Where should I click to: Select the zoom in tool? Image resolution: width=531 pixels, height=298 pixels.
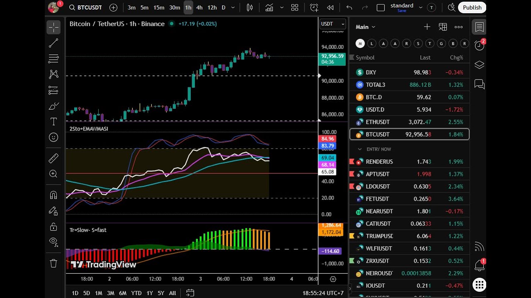tap(54, 174)
